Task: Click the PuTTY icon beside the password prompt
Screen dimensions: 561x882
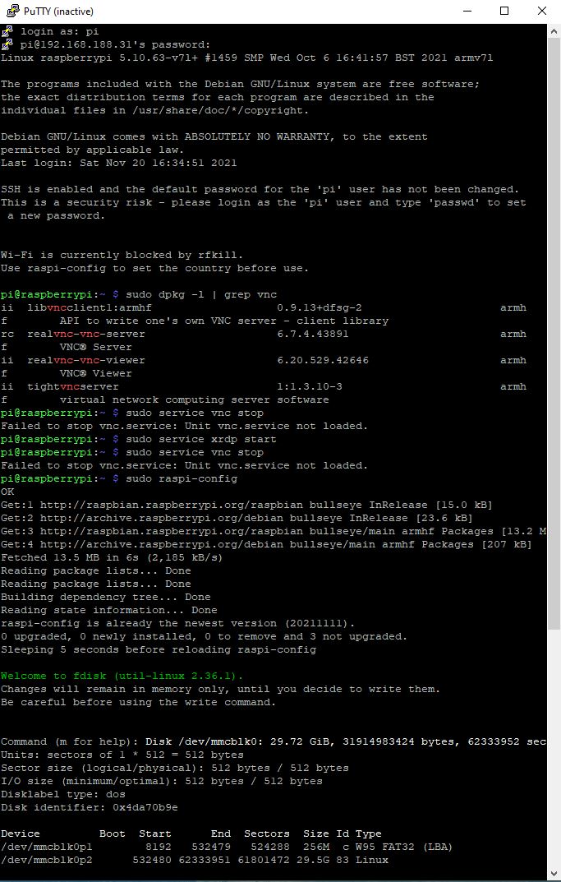Action: click(7, 44)
